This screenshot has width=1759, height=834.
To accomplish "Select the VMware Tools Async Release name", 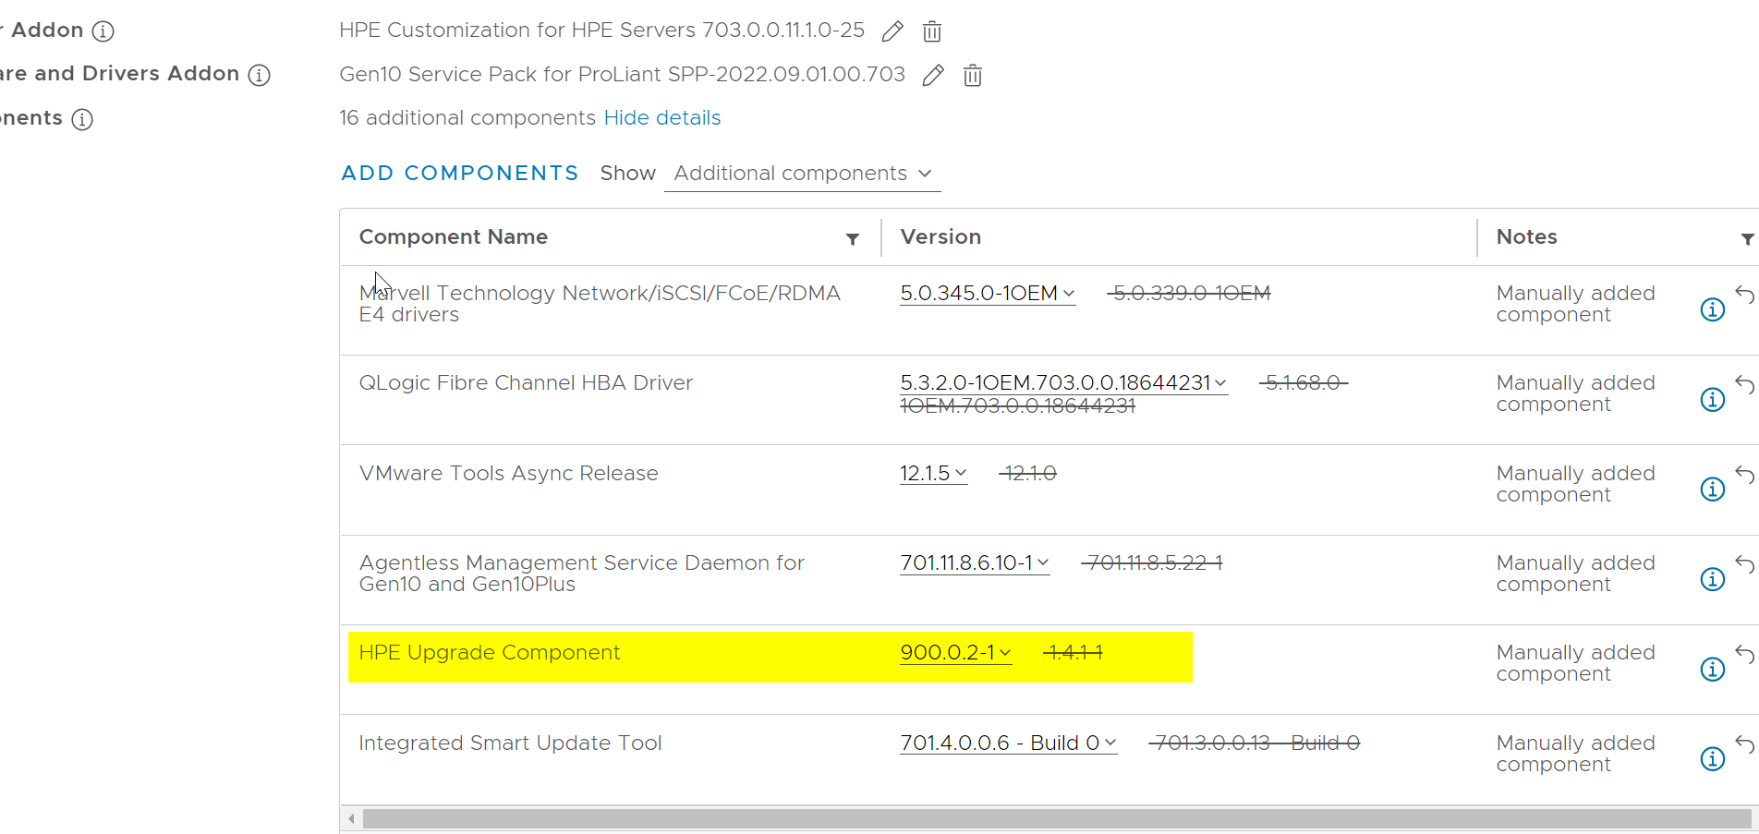I will click(509, 474).
